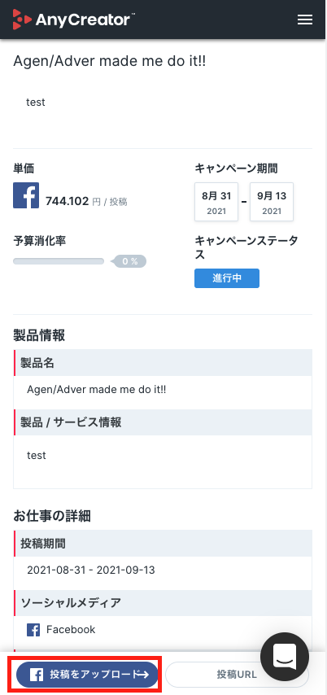Click the 製品 / サービス情報 header
The image size is (327, 695).
[163, 422]
